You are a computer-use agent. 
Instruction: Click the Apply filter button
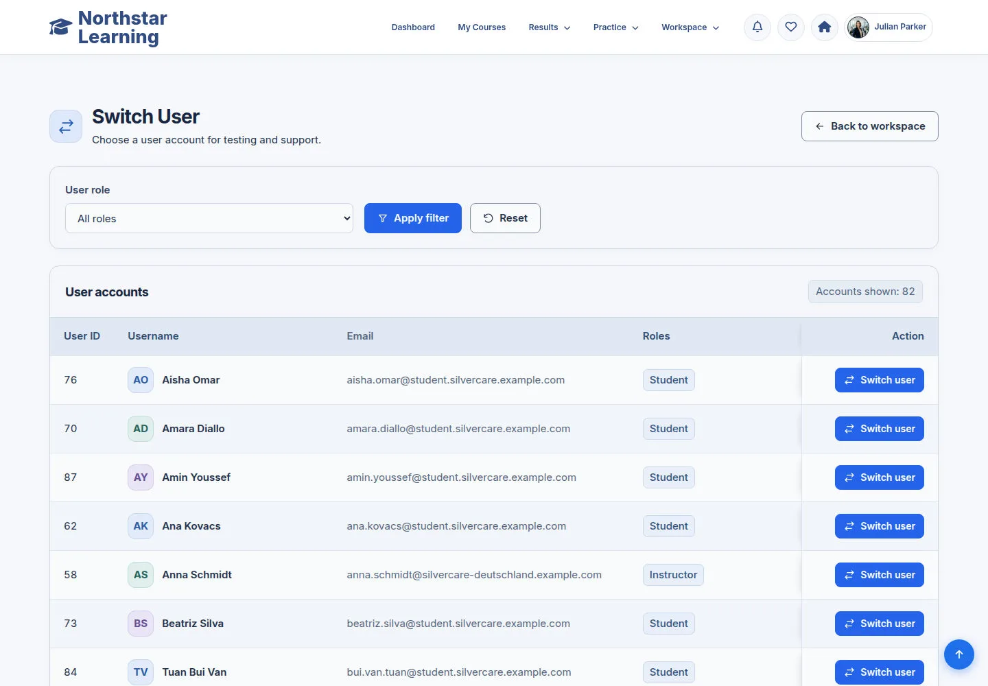413,218
